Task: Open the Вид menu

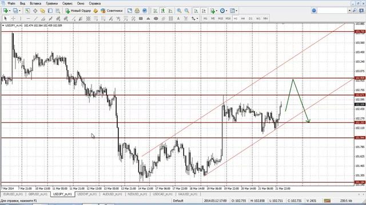Action: click(x=22, y=3)
